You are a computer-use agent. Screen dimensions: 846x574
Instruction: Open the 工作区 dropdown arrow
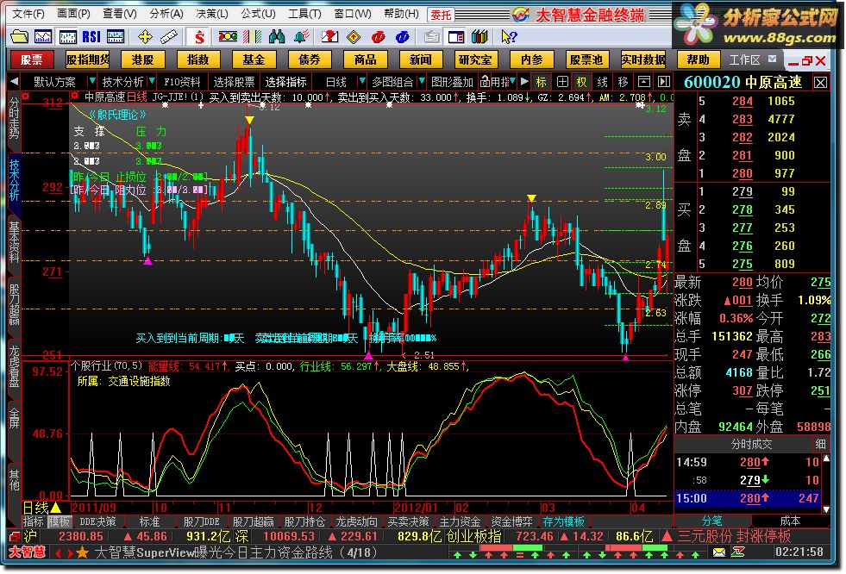click(x=773, y=59)
